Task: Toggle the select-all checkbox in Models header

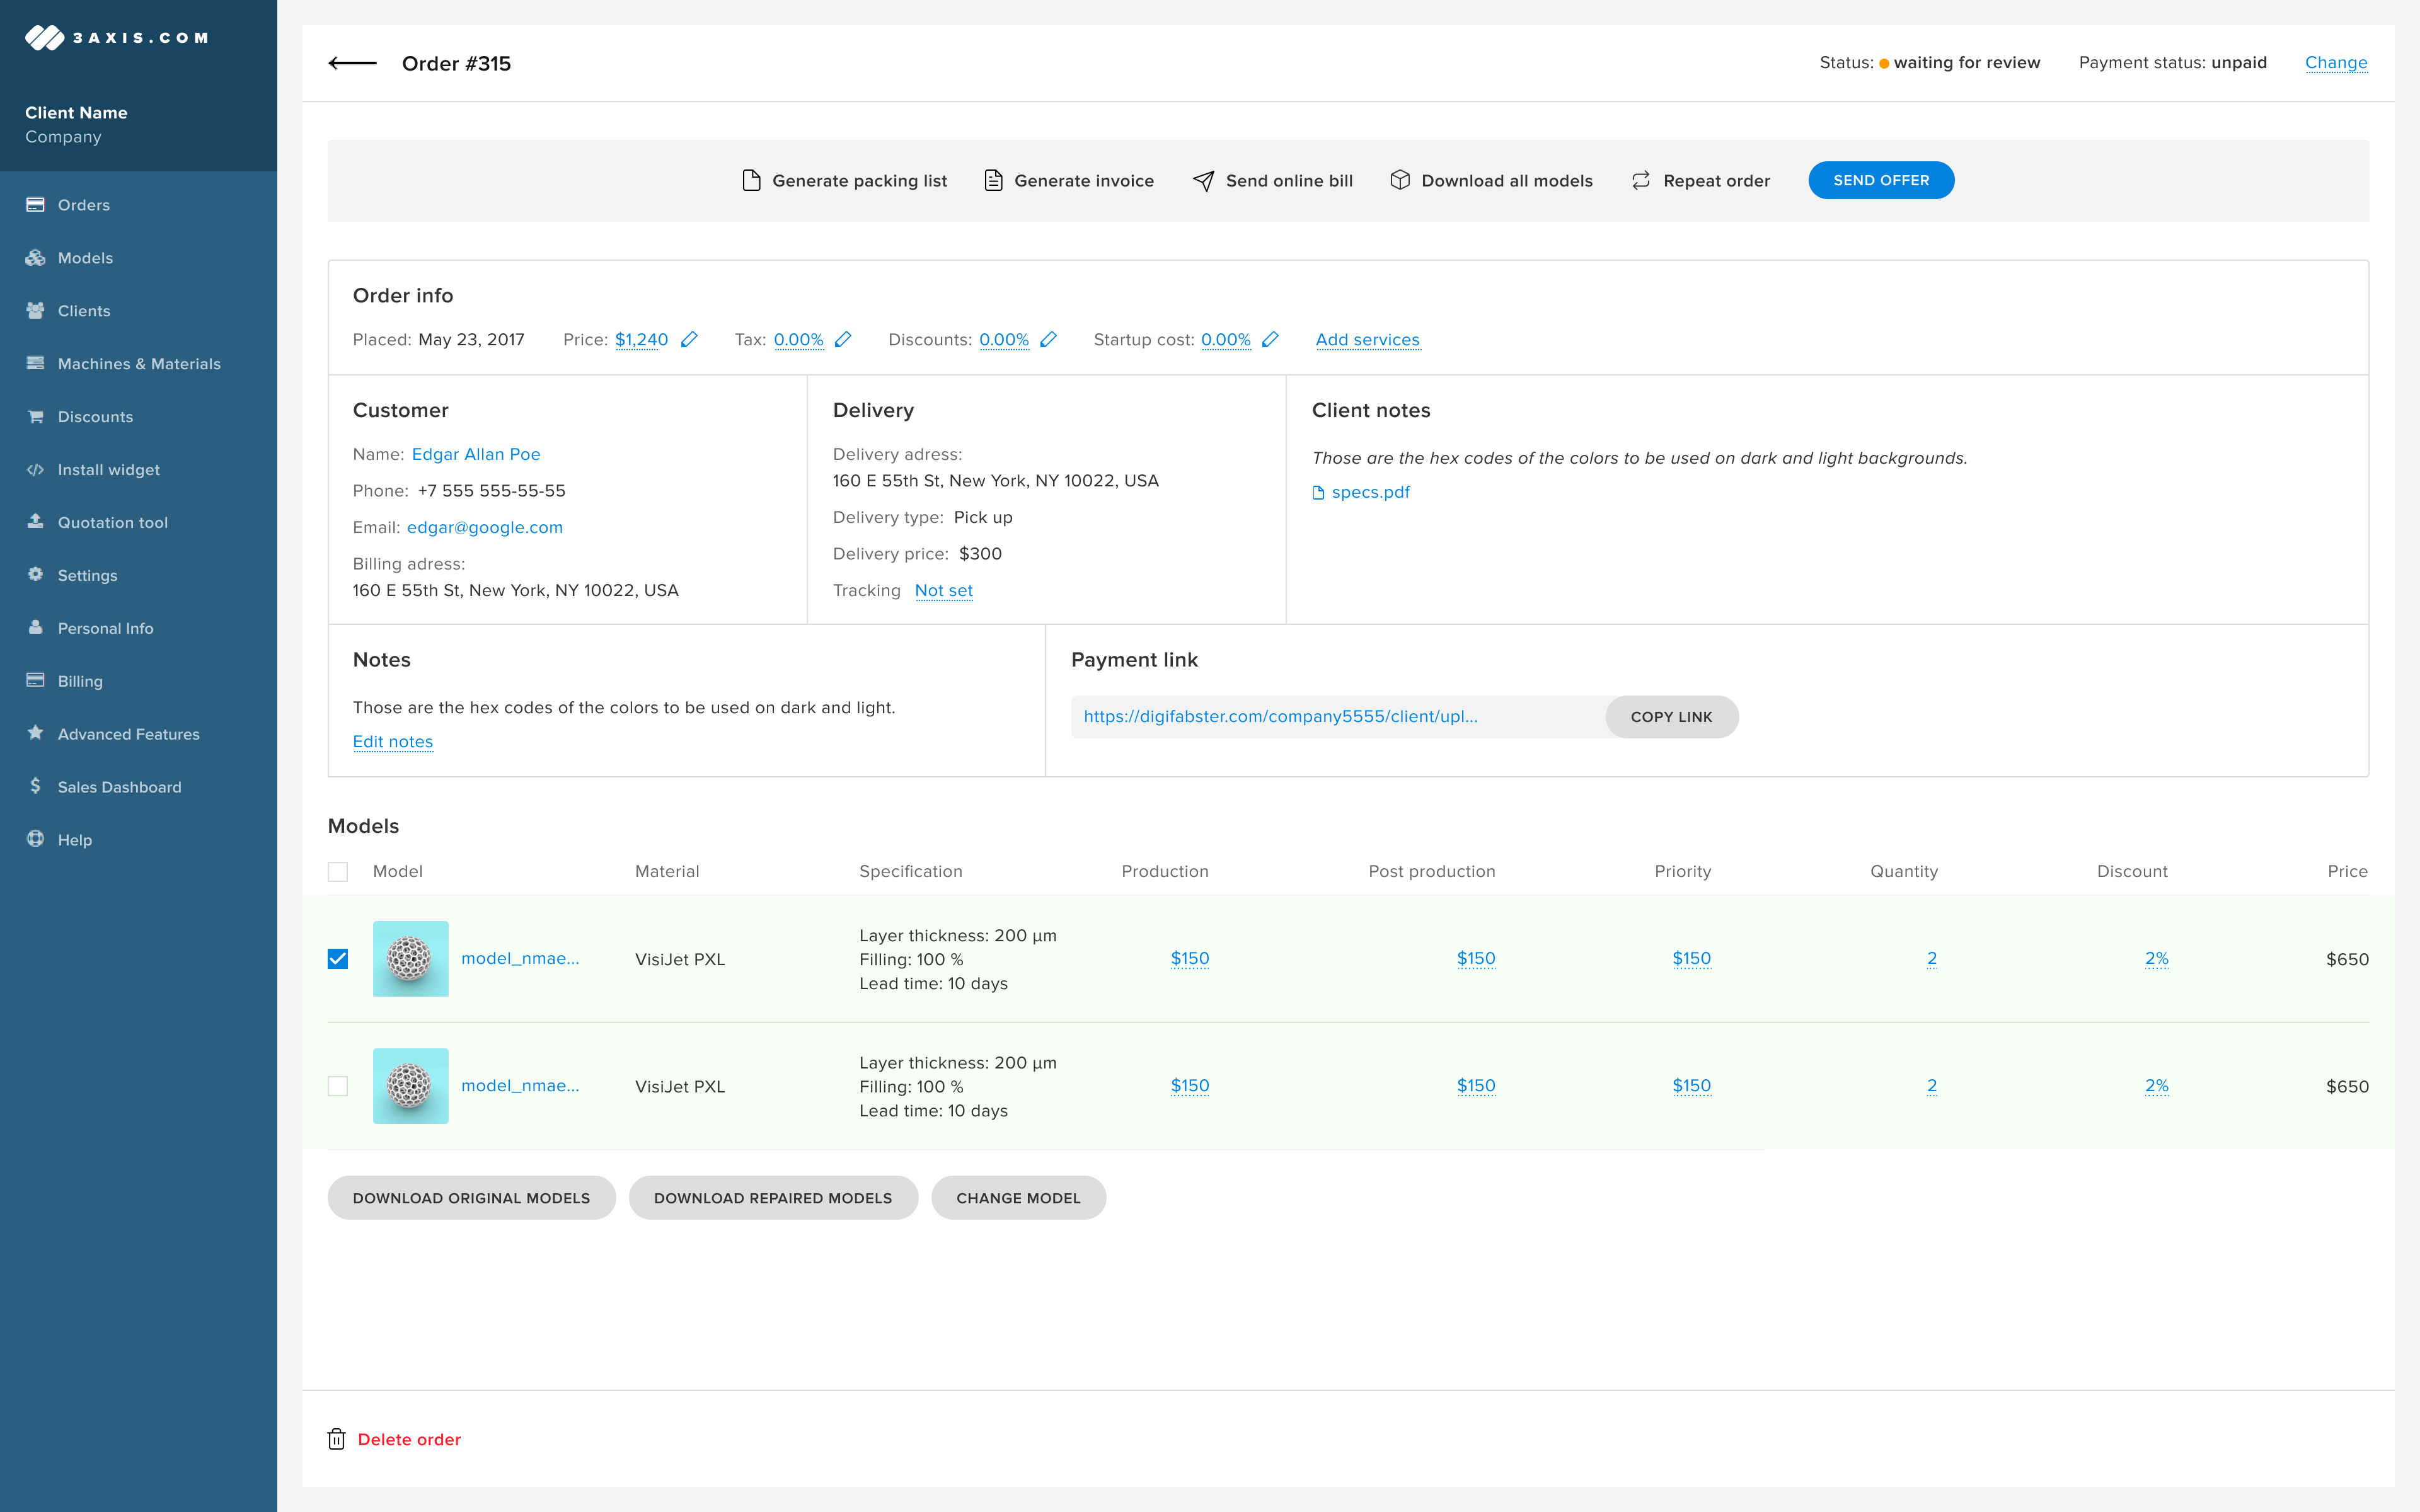Action: [338, 872]
